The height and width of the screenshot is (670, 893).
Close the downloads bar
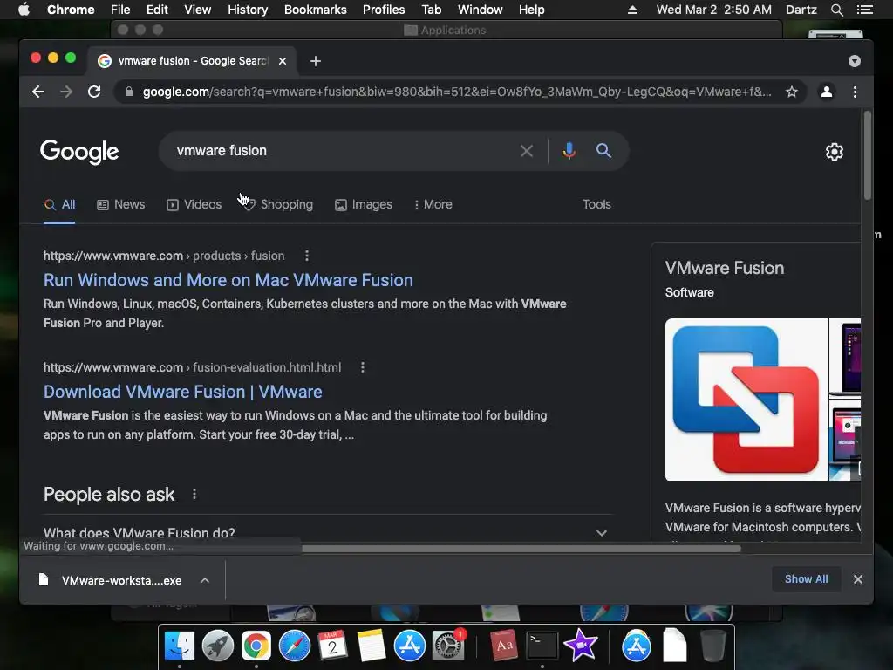(x=858, y=579)
